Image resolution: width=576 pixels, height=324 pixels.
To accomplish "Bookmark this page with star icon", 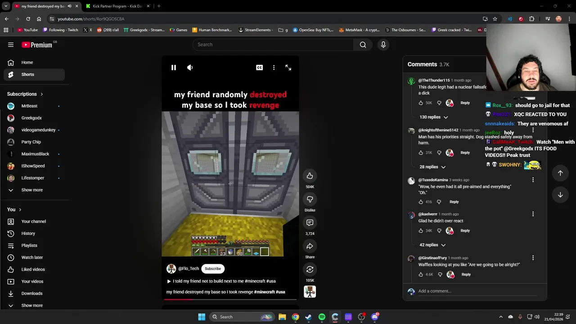I will 495,19.
